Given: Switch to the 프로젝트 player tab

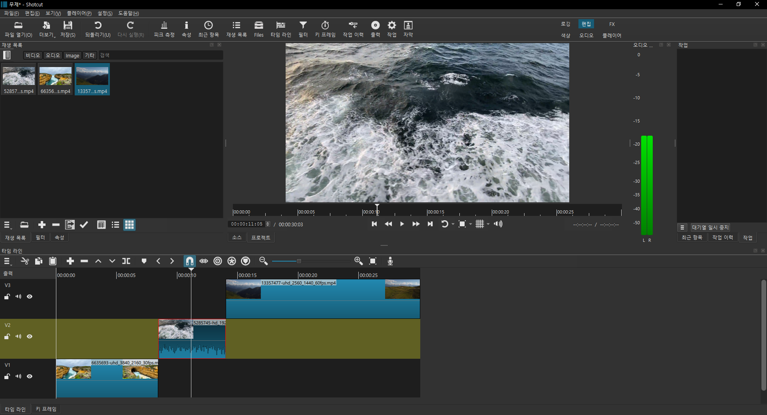Looking at the screenshot, I should pos(260,237).
